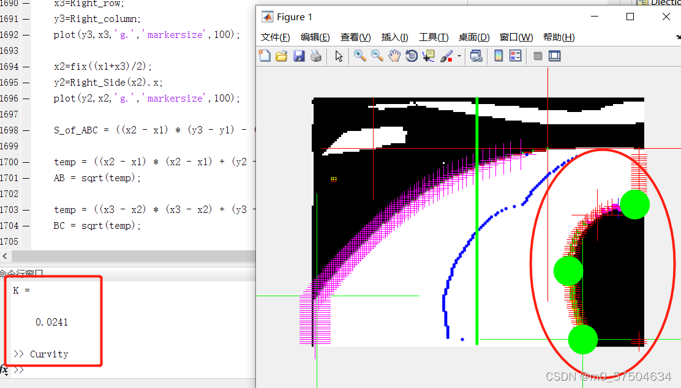Open the 帮助(H) menu
Viewport: 681px width, 388px height.
point(559,37)
